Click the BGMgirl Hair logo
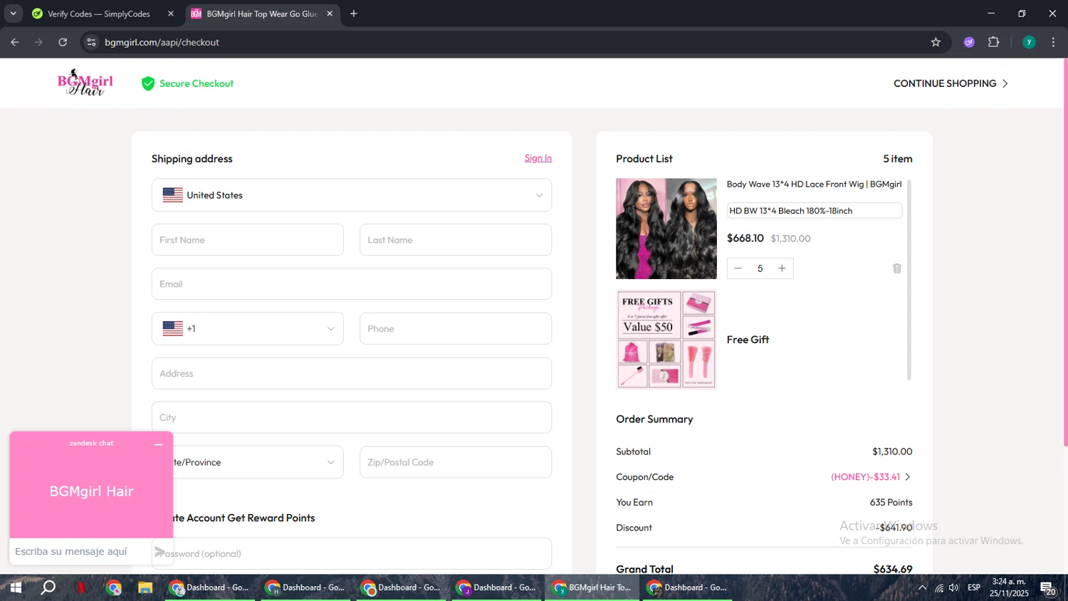This screenshot has height=601, width=1068. pyautogui.click(x=85, y=83)
